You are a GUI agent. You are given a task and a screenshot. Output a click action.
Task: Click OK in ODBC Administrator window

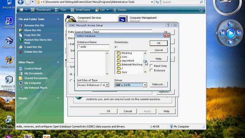coord(108,111)
